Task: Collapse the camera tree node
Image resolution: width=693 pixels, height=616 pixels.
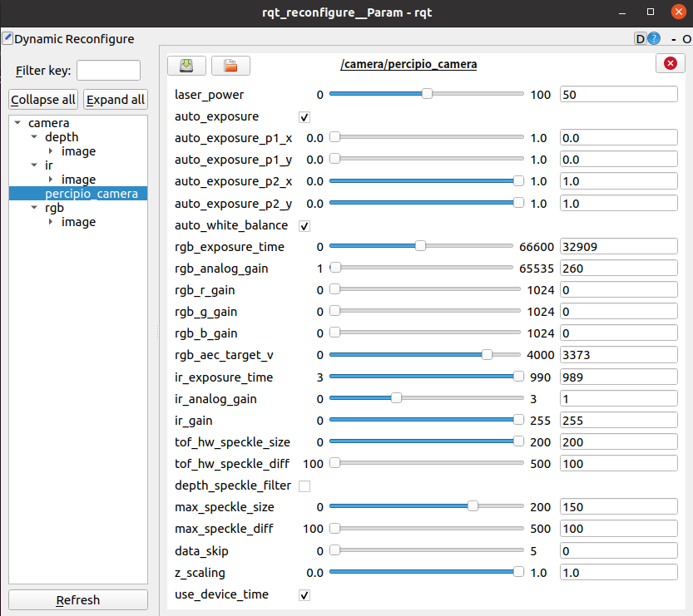Action: click(x=17, y=123)
